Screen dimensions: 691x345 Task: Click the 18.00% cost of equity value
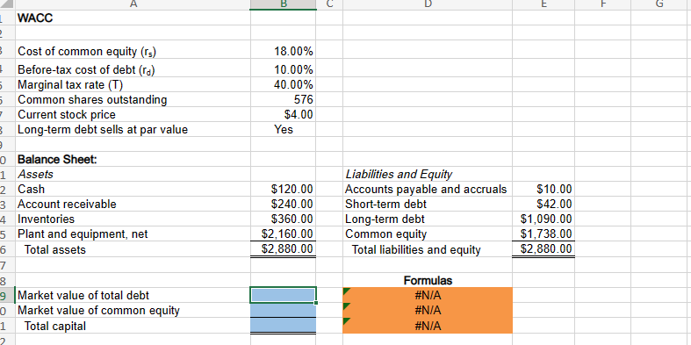click(284, 51)
